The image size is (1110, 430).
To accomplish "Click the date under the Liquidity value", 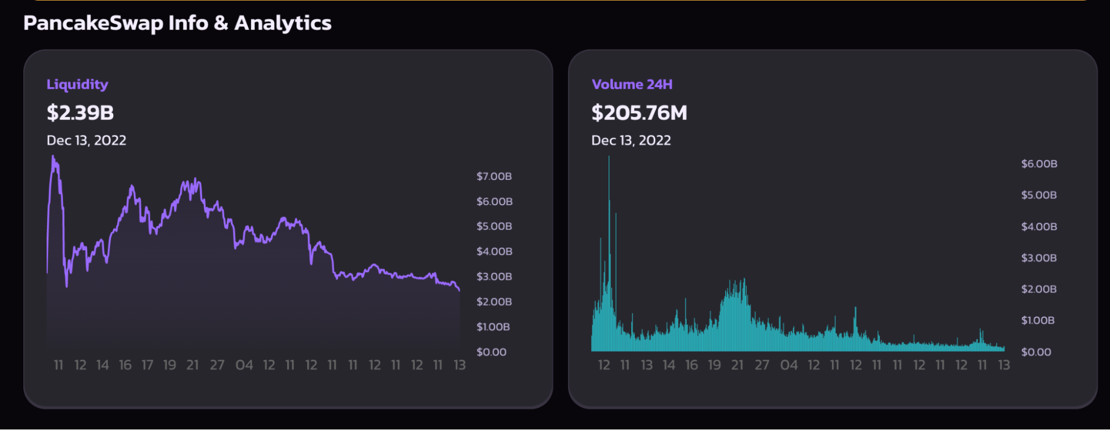I will [86, 140].
